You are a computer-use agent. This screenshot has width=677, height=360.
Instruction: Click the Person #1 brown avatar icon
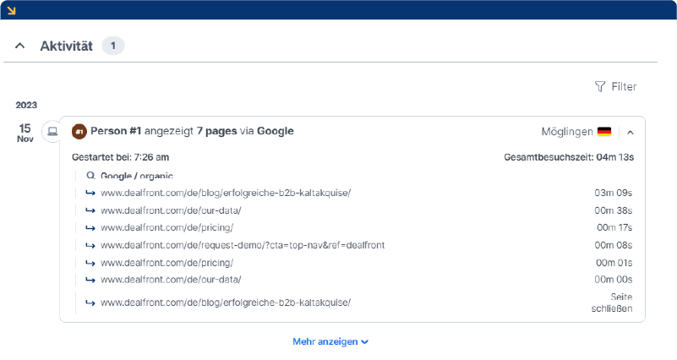coord(79,132)
